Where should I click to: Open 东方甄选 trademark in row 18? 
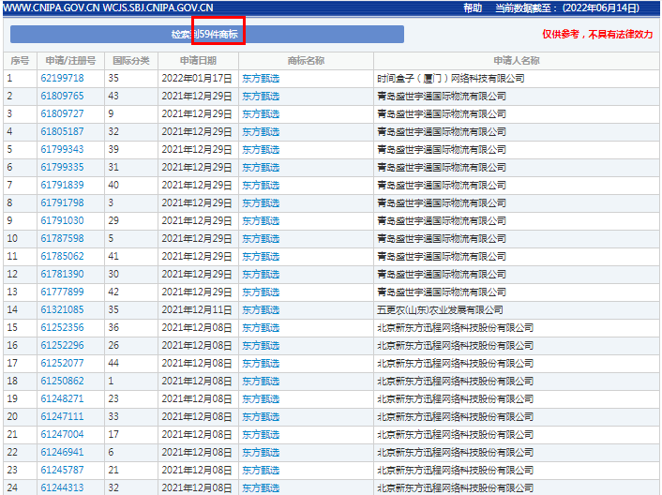(261, 381)
